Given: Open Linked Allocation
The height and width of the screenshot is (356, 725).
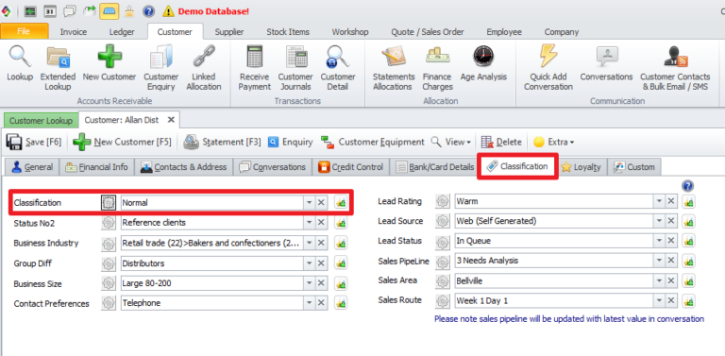Looking at the screenshot, I should (x=204, y=68).
